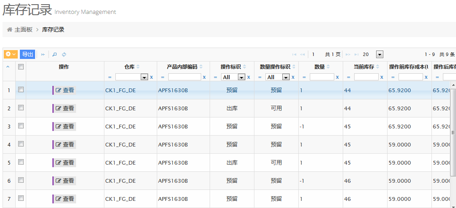Sort by 产品内部编码 column sort arrows
Screen dimensions: 456x208
coord(201,67)
